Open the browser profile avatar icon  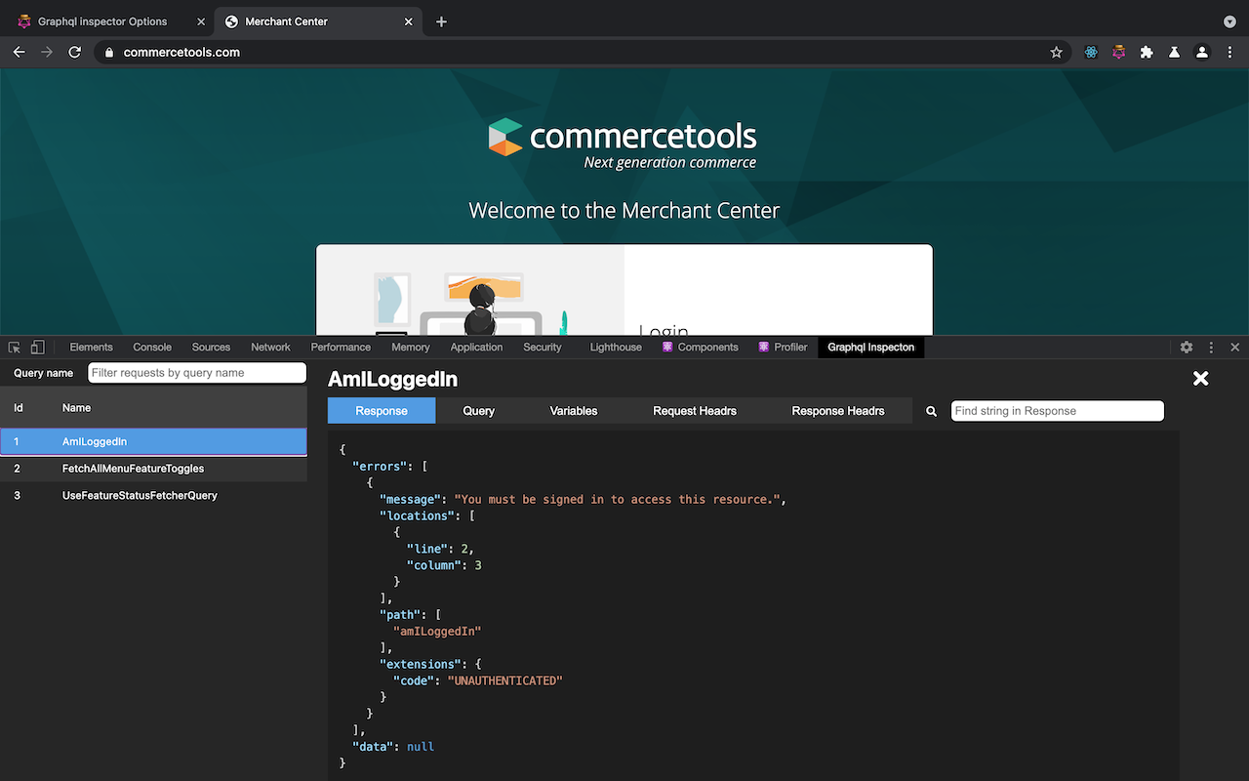click(1202, 52)
